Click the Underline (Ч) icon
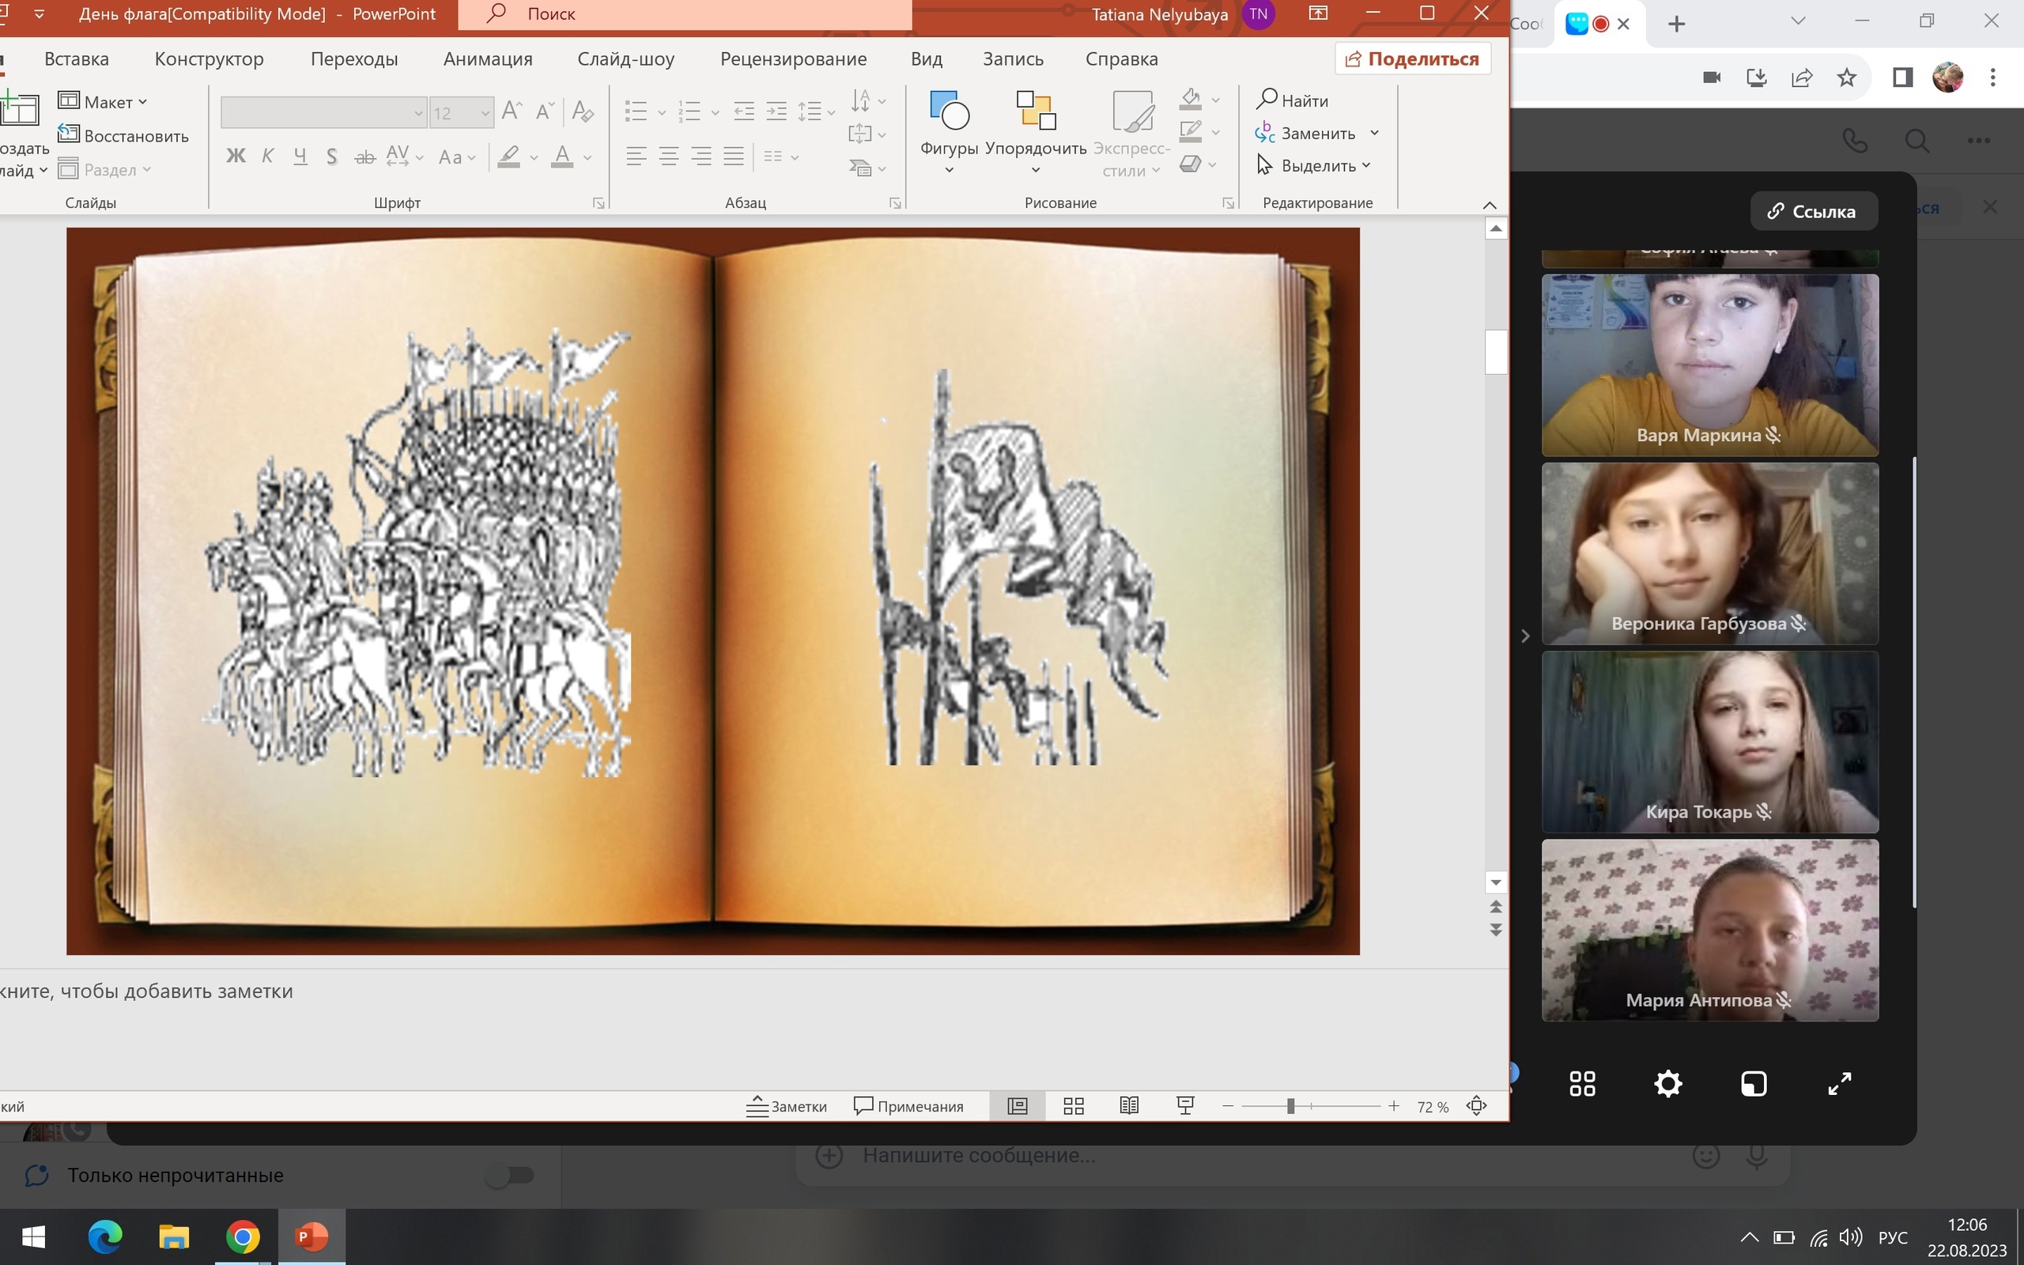Screen dimensions: 2024x1265 pos(300,157)
